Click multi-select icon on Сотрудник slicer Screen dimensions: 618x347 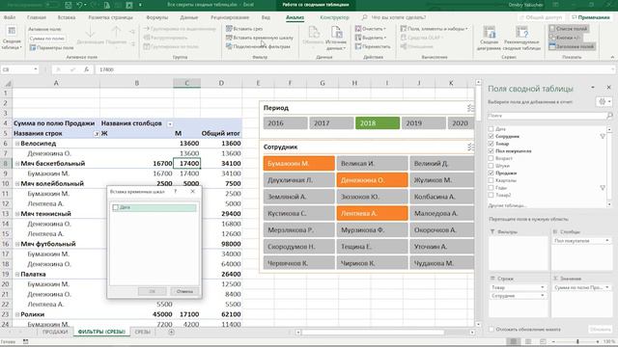click(470, 147)
